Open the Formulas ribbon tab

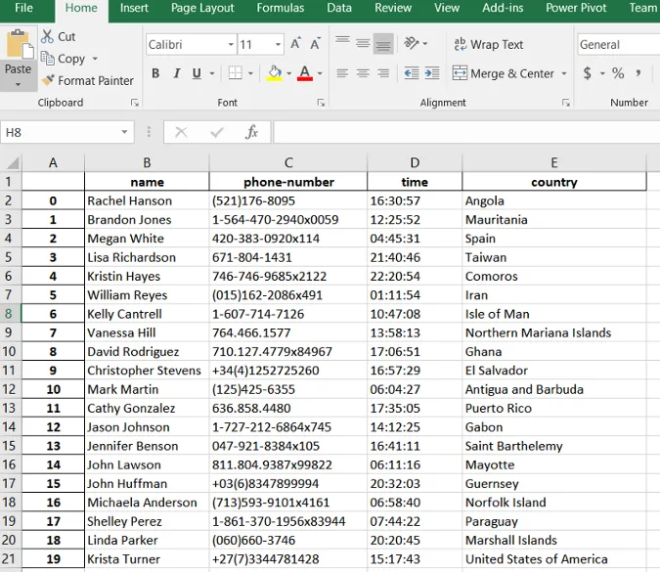click(x=280, y=8)
